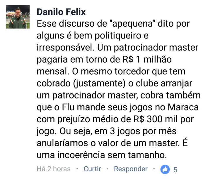Open the Danilo Felix profile name link

[61, 12]
